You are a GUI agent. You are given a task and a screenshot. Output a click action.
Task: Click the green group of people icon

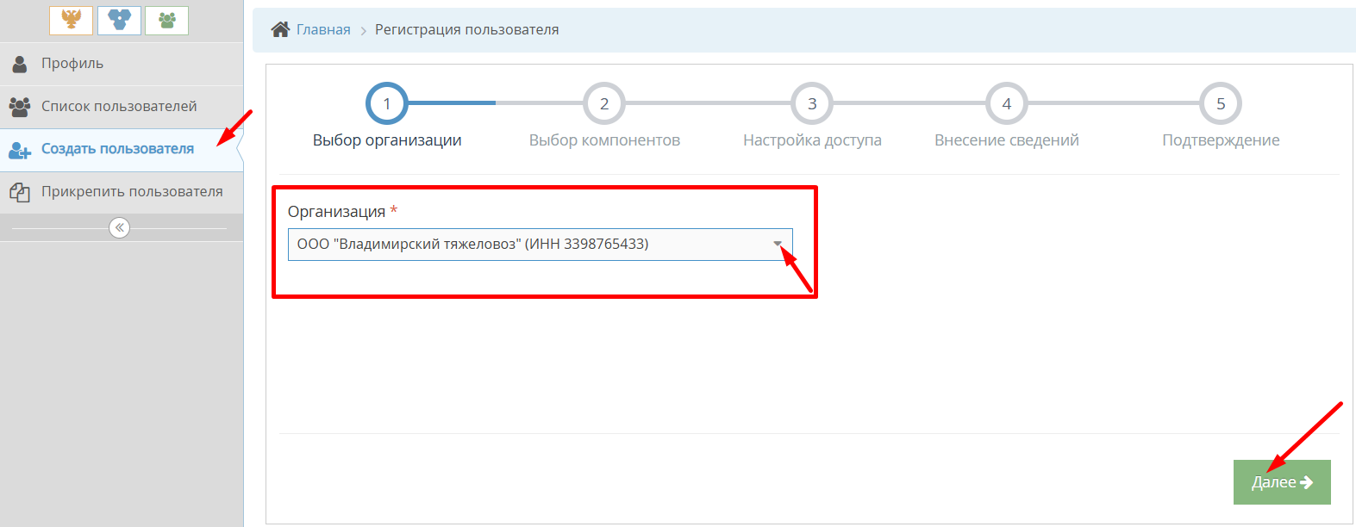[x=166, y=20]
